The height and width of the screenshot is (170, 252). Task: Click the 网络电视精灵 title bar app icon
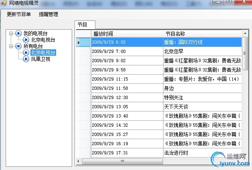point(4,3)
